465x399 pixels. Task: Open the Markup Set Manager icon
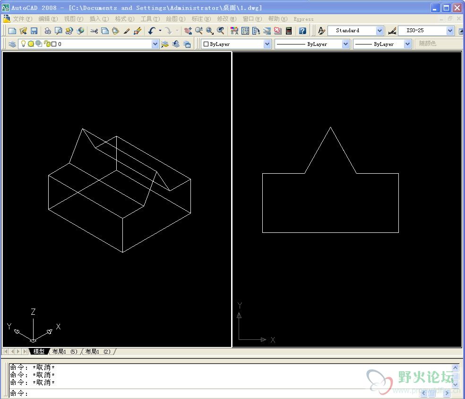(278, 31)
